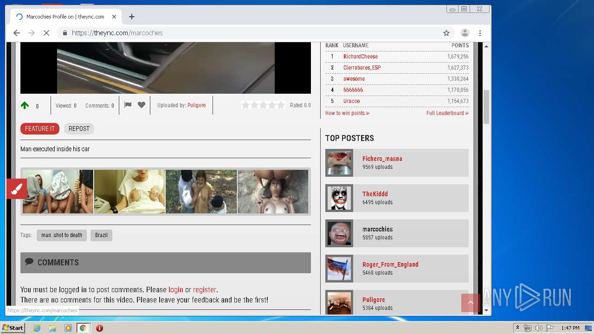Open the network tray icon
This screenshot has width=594, height=334.
coord(527,328)
